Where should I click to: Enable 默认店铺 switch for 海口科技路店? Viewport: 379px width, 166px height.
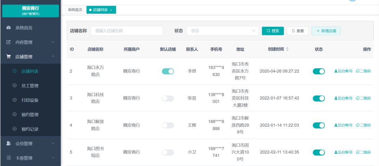[x=168, y=98]
